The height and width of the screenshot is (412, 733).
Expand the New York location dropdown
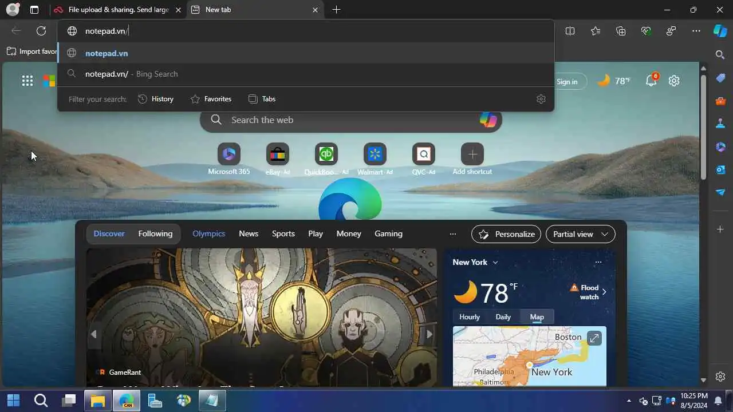pos(475,262)
